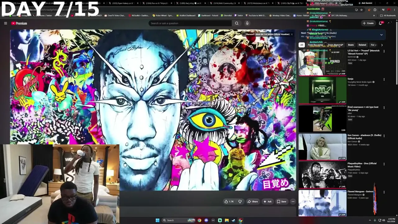The width and height of the screenshot is (398, 224).
Task: Open Chrome from the taskbar
Action: coord(199,220)
